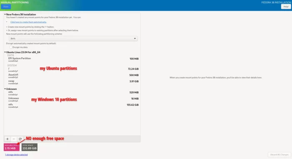The height and width of the screenshot is (159, 292).
Task: Select the 529 MiB ntfs partition
Action: coord(73,93)
